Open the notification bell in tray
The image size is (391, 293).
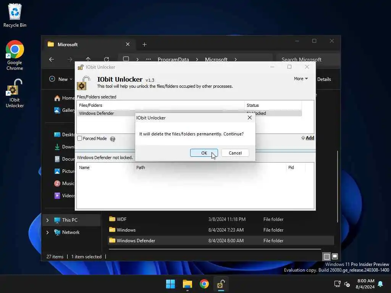(x=381, y=284)
